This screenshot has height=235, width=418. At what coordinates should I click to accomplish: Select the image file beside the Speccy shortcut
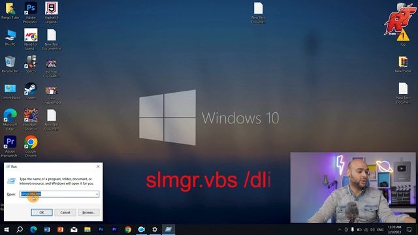click(x=51, y=69)
